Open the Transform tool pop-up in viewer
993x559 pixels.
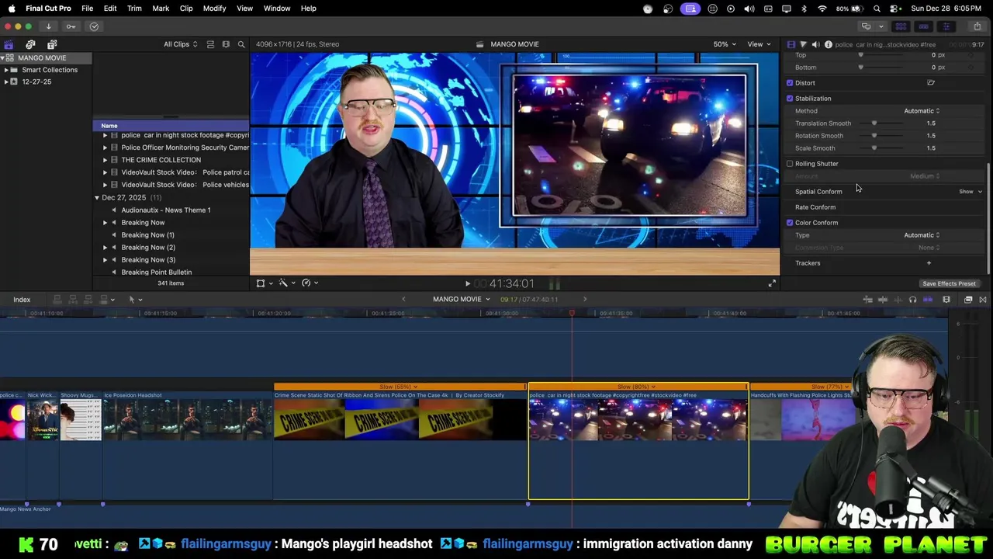click(264, 283)
